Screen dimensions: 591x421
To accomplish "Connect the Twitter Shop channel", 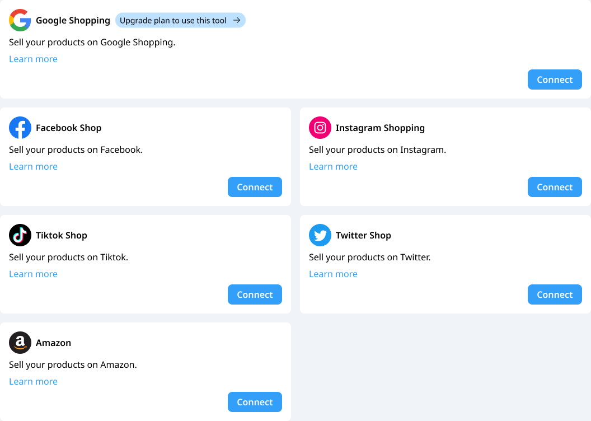I will 555,294.
